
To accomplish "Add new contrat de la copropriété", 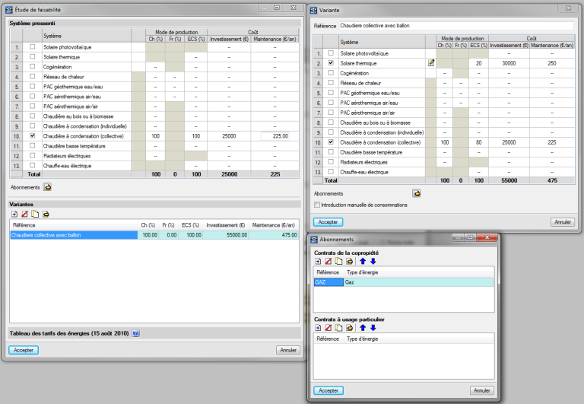I will pyautogui.click(x=318, y=261).
